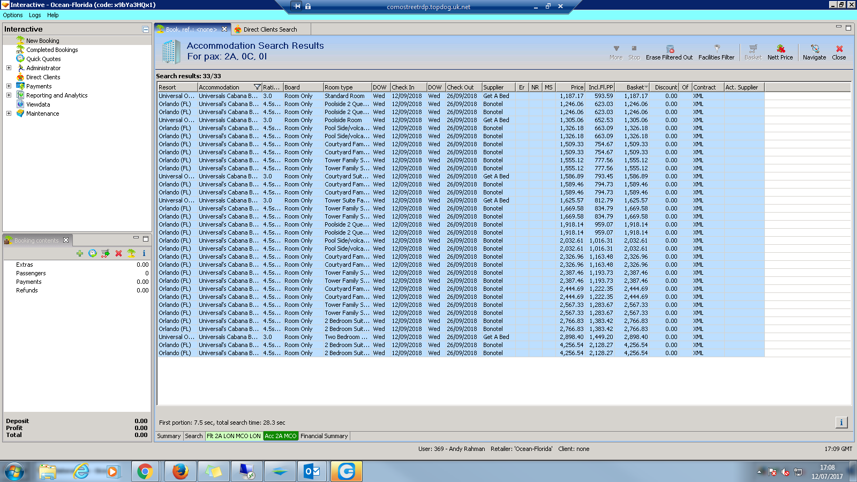The image size is (857, 482).
Task: Click the shopping cart arrow icon in Booking contents
Action: [x=106, y=253]
